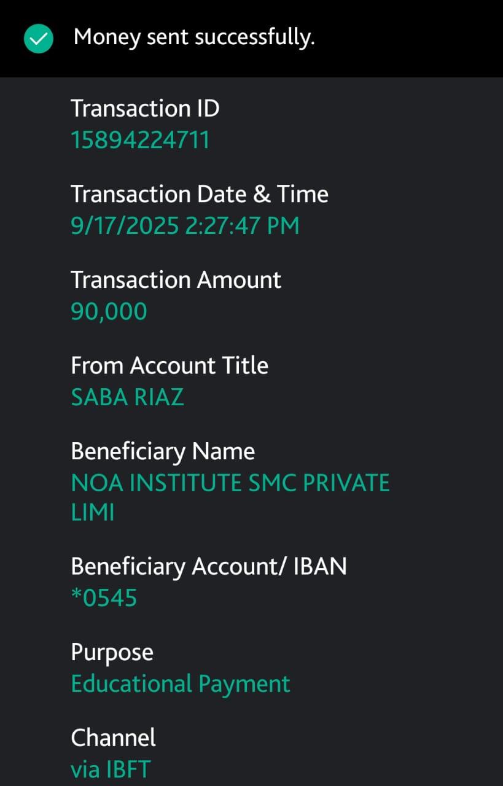Click transaction ID number 15894224711
The height and width of the screenshot is (786, 503).
[140, 140]
